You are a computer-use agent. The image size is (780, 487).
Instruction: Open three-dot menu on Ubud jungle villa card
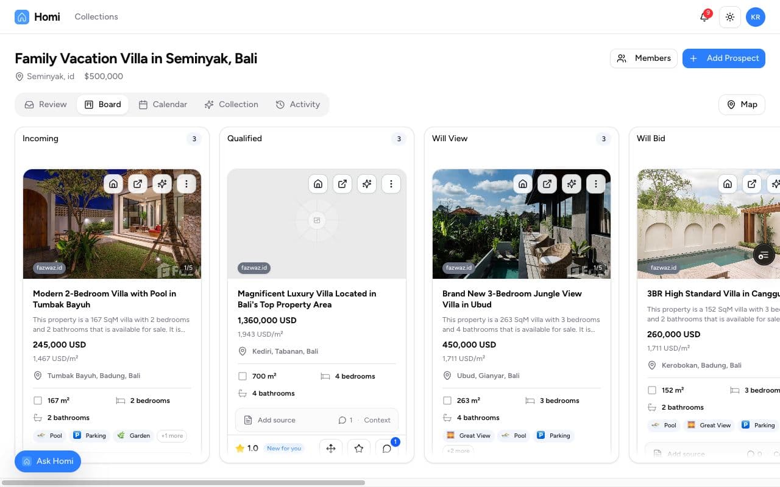(x=596, y=184)
